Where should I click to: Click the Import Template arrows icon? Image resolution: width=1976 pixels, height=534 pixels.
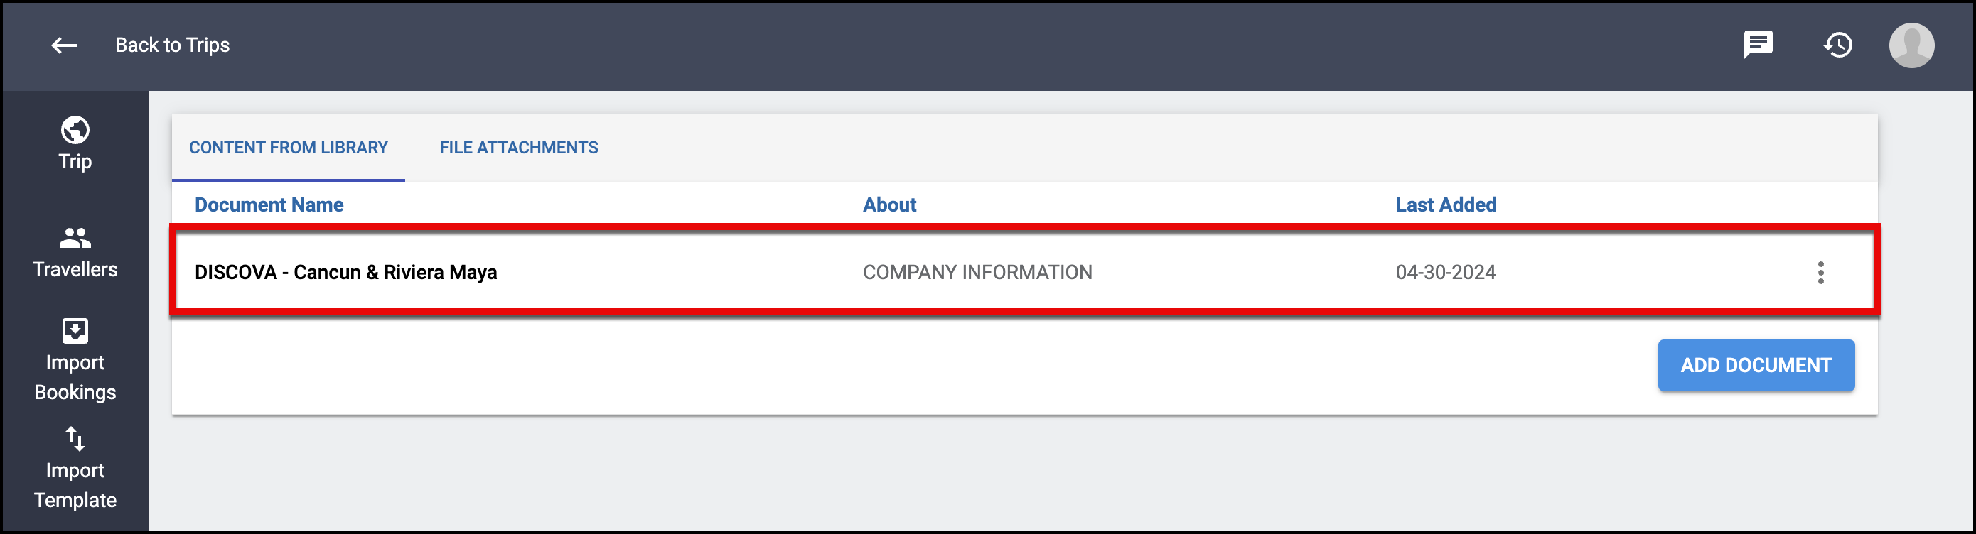pyautogui.click(x=75, y=439)
